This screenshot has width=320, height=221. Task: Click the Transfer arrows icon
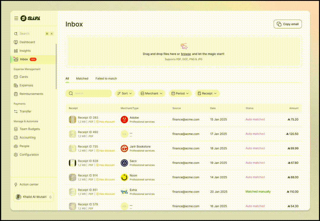coord(16,111)
